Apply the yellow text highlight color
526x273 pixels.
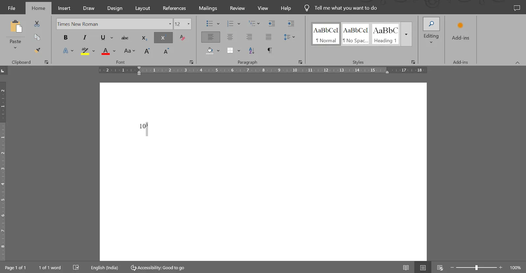point(85,51)
